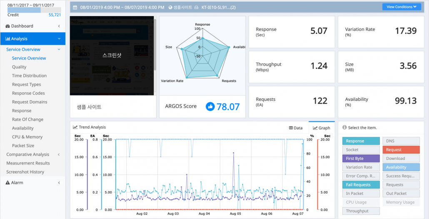Click the calendar icon beside date range
Screen dimensions: 429x219
click(x=74, y=7)
